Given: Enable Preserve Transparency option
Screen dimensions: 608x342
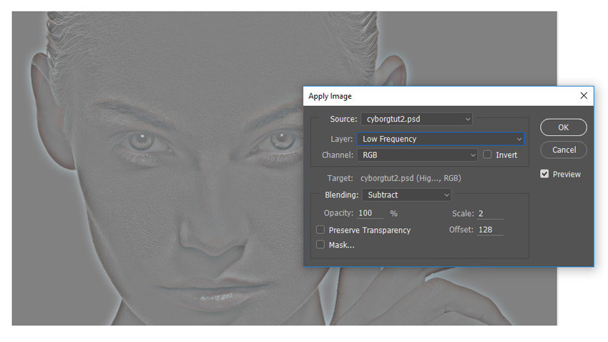Looking at the screenshot, I should [320, 230].
